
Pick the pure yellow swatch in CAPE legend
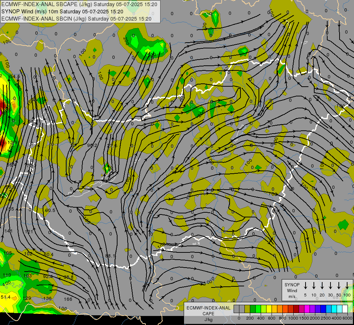tap(269, 309)
